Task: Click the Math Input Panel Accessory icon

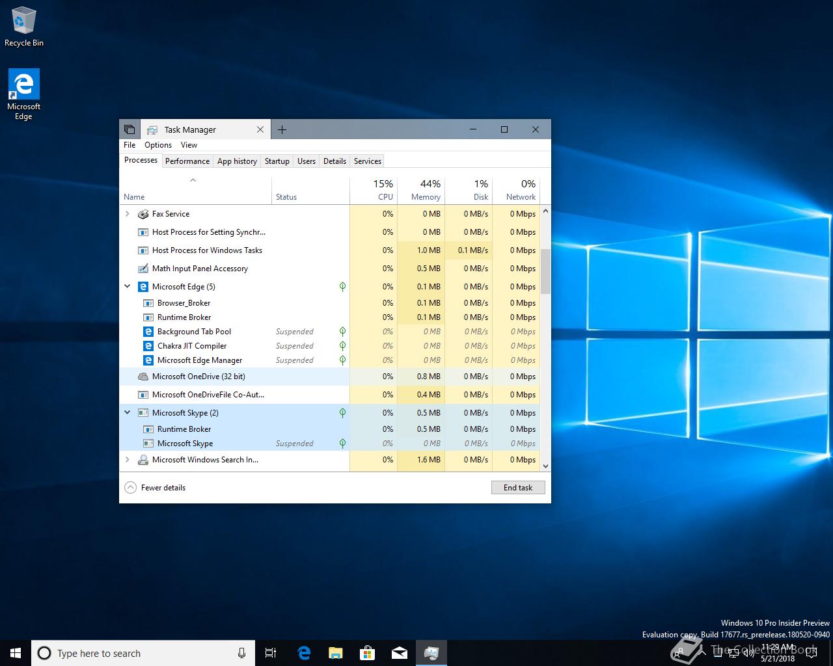Action: tap(143, 269)
